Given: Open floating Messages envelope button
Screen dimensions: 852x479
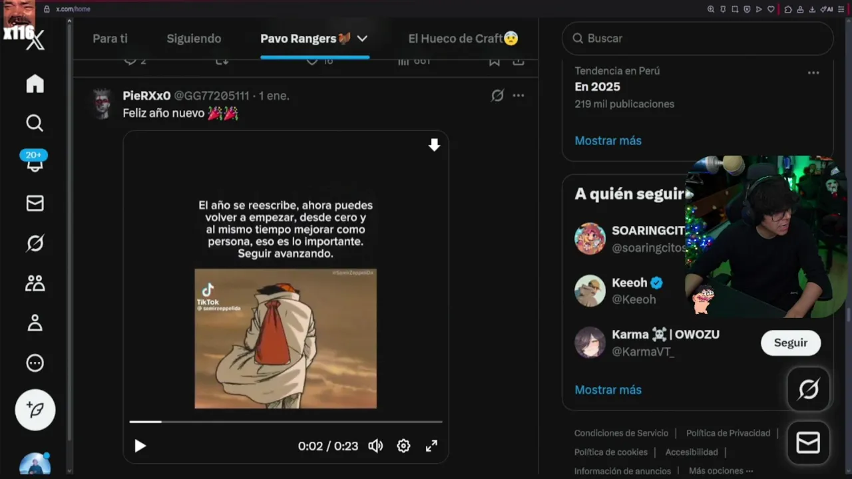Looking at the screenshot, I should point(809,443).
